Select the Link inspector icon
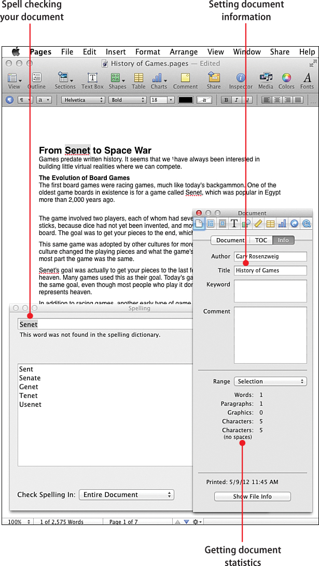The width and height of the screenshot is (319, 566). (294, 224)
